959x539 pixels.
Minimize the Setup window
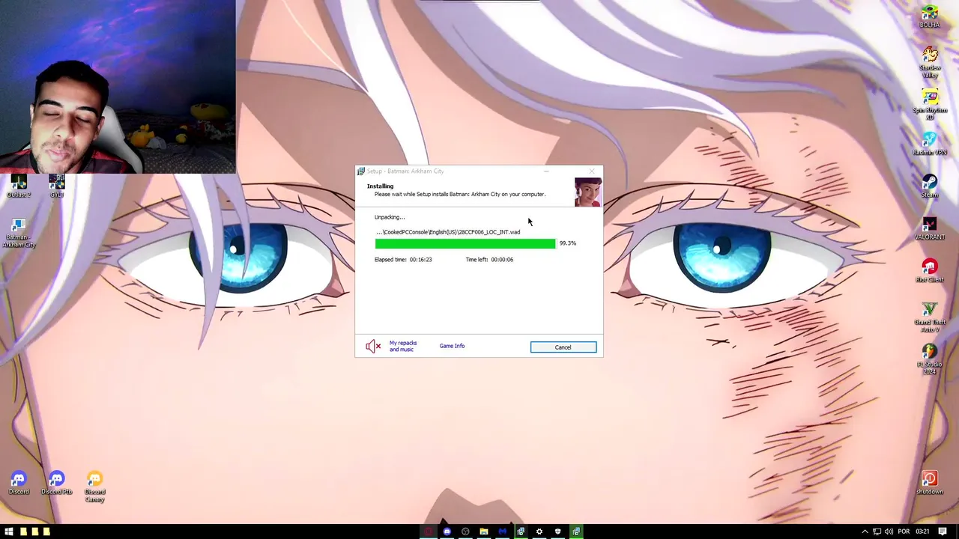coord(547,171)
